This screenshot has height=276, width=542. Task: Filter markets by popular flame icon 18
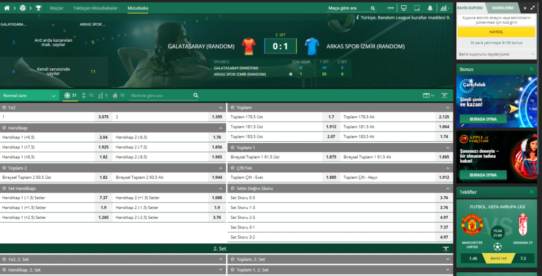(118, 95)
